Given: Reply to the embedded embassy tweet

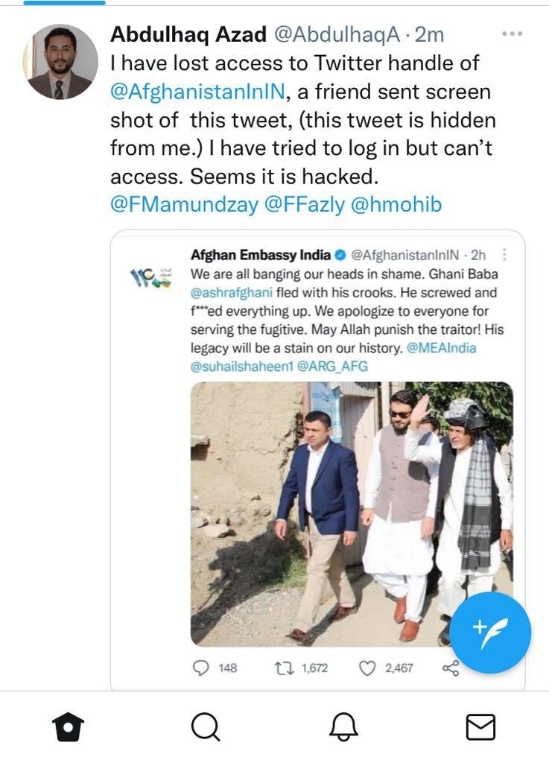Looking at the screenshot, I should click(200, 669).
